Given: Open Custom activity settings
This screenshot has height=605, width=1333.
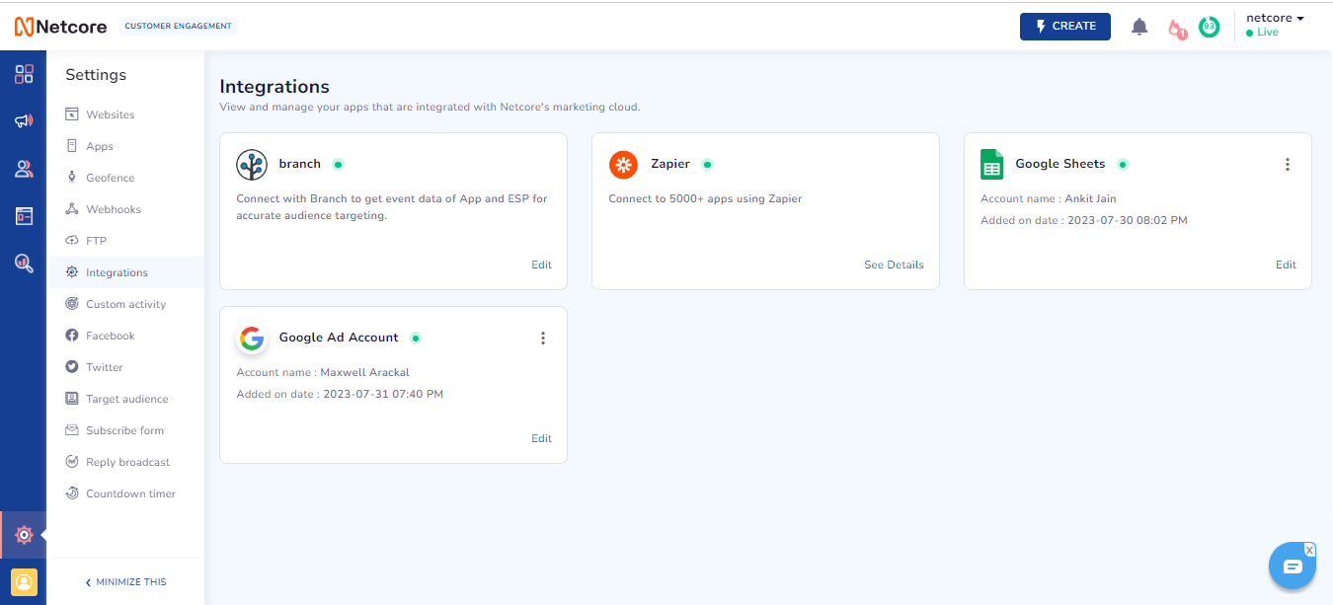Looking at the screenshot, I should [125, 304].
